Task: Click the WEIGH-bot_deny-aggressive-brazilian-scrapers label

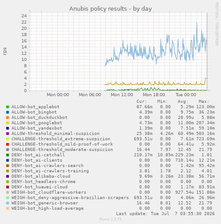Action: coord(70,198)
